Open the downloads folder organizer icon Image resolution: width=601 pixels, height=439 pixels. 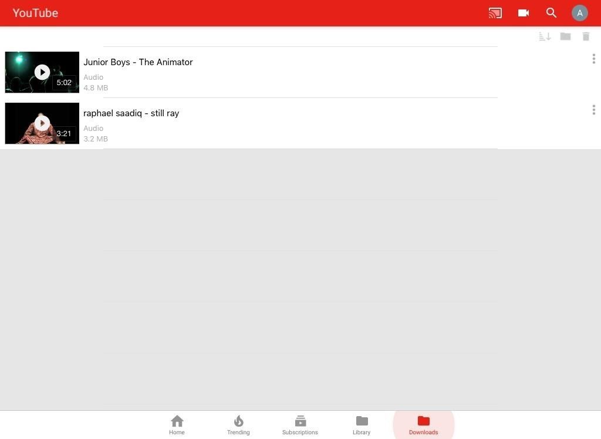(x=565, y=36)
